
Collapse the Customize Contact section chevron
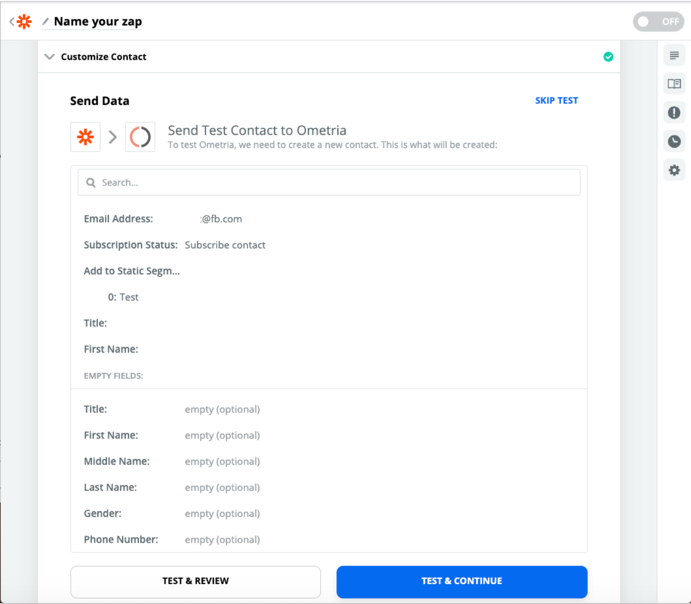[x=49, y=57]
